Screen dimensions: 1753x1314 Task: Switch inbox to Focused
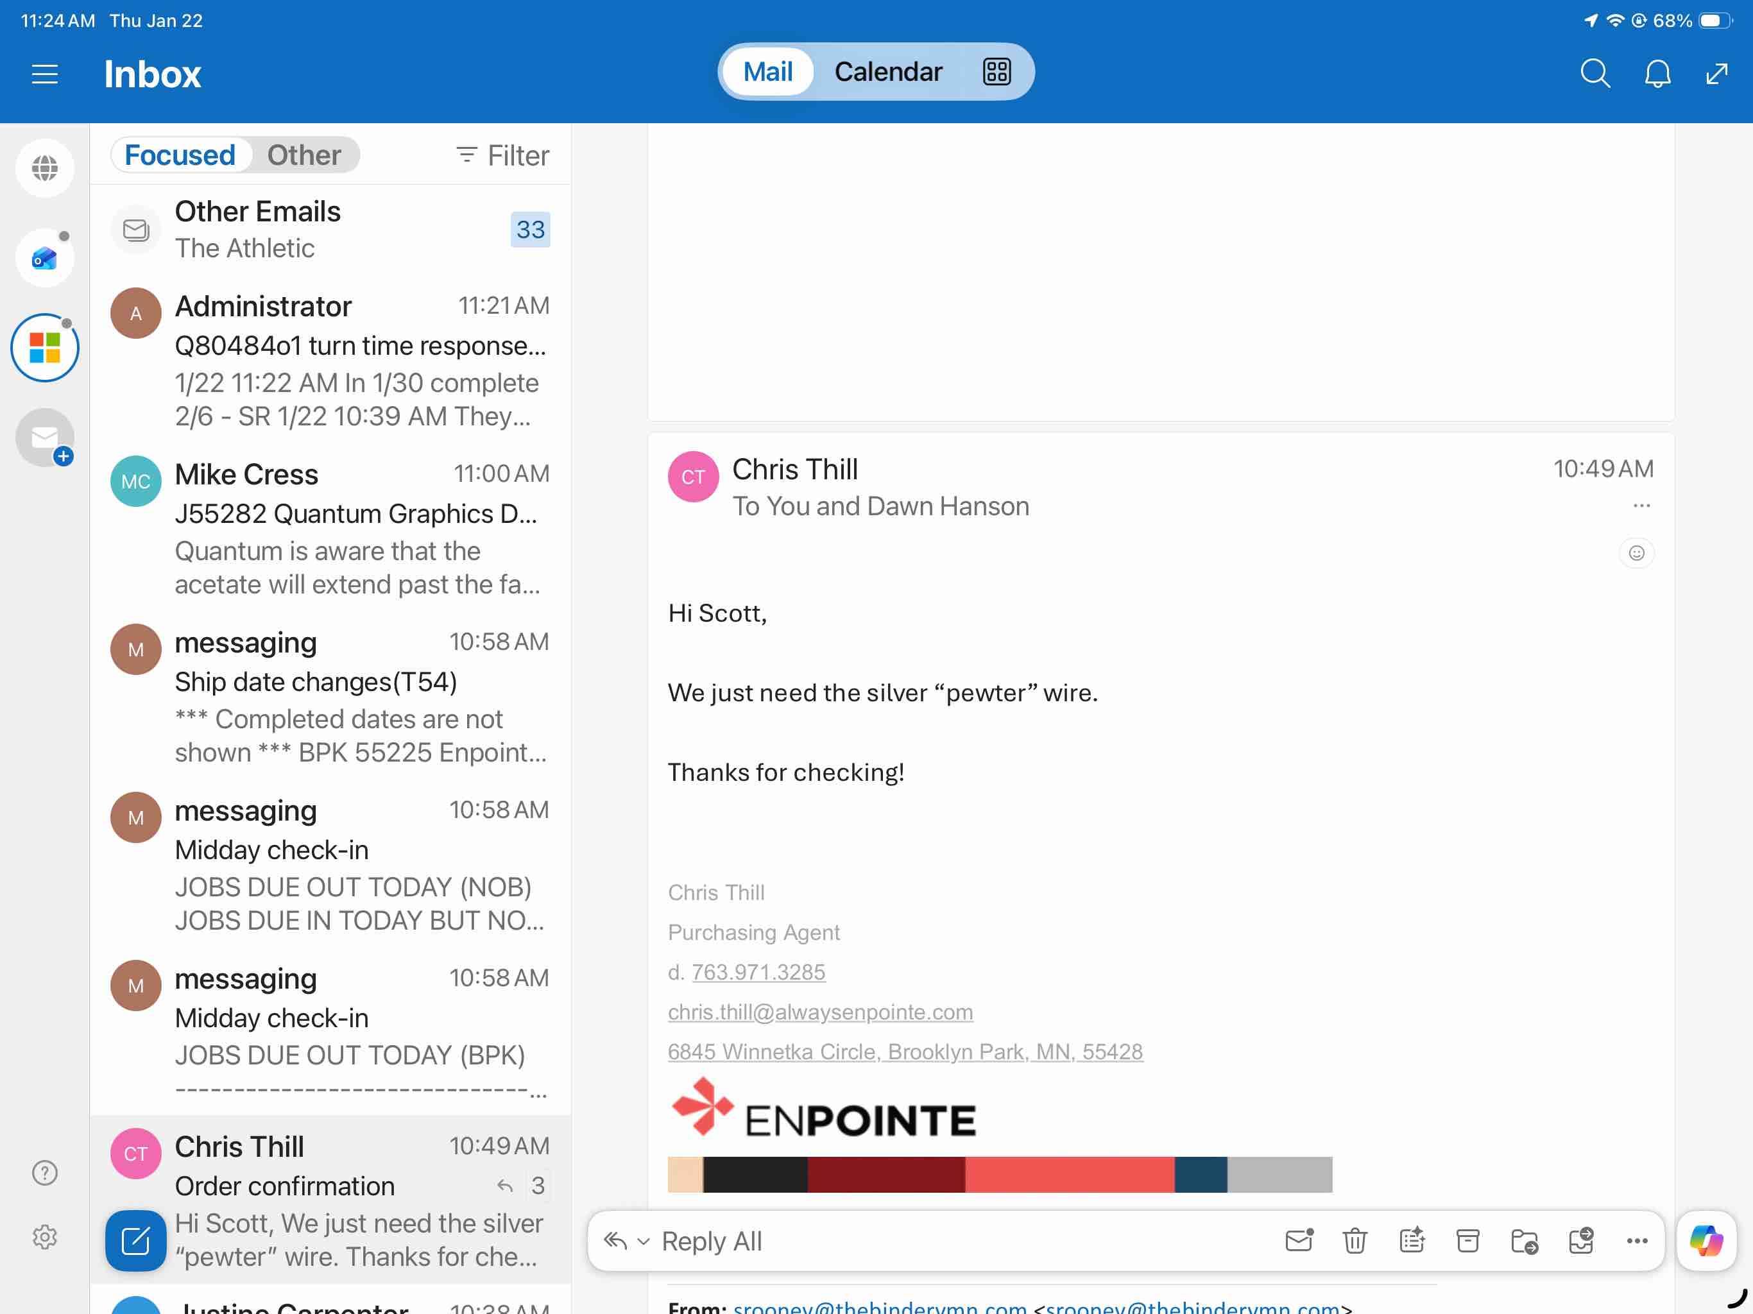point(181,155)
